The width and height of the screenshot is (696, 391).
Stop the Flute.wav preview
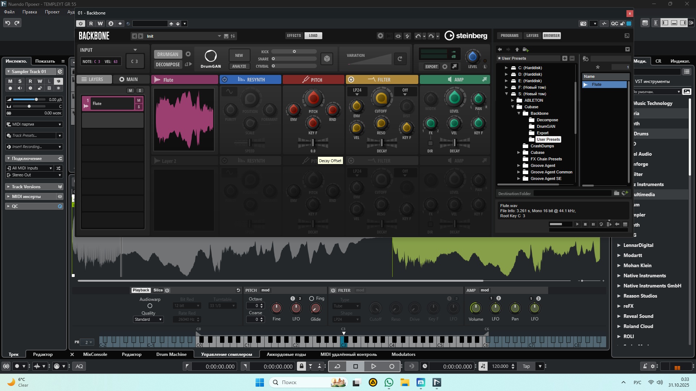[585, 224]
